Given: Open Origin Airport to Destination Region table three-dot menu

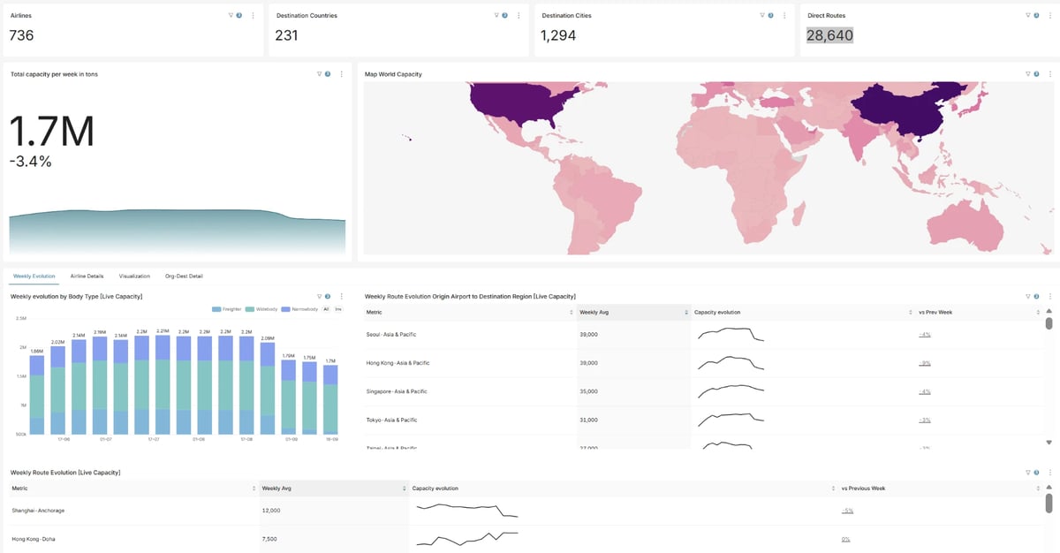Looking at the screenshot, I should click(x=1050, y=297).
